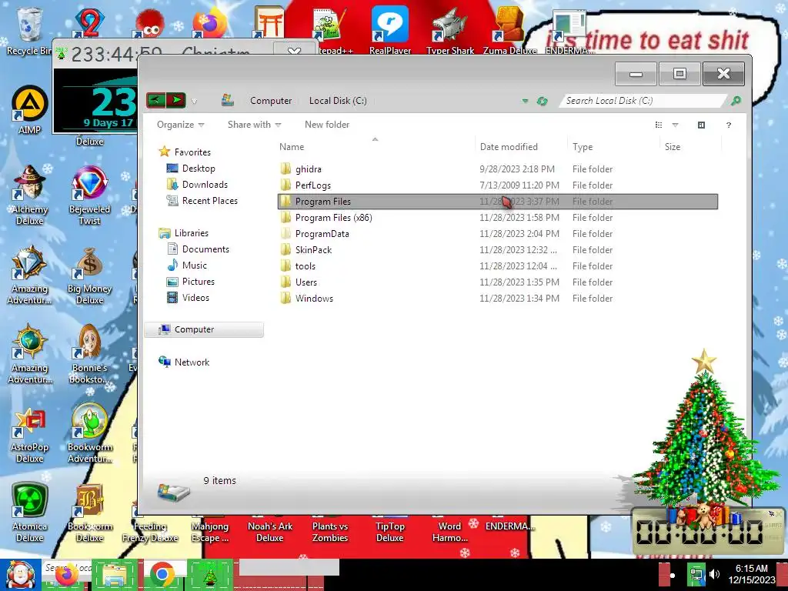The image size is (788, 591).
Task: Open the AIMP desktop shortcut
Action: tap(29, 109)
